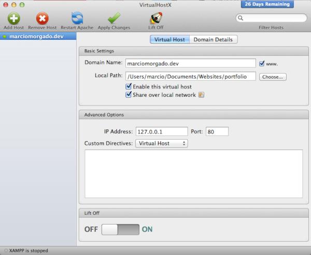Minimize the VirtualHostX window with yellow button

[14, 5]
